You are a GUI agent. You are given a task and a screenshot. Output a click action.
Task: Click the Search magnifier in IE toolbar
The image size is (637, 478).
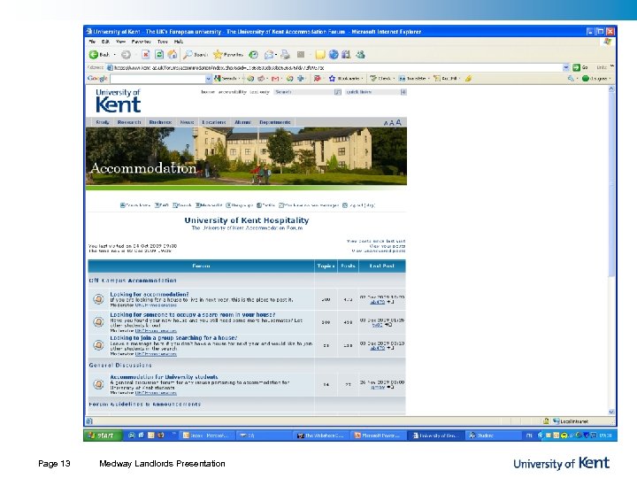[x=196, y=55]
